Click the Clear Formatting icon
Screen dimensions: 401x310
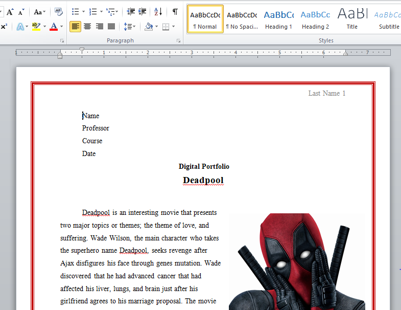click(59, 12)
